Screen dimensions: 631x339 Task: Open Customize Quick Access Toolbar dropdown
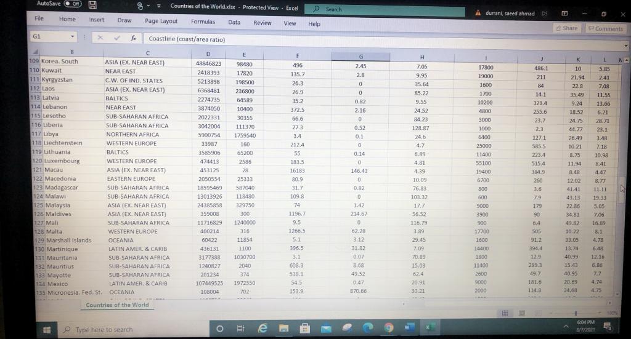pos(159,6)
